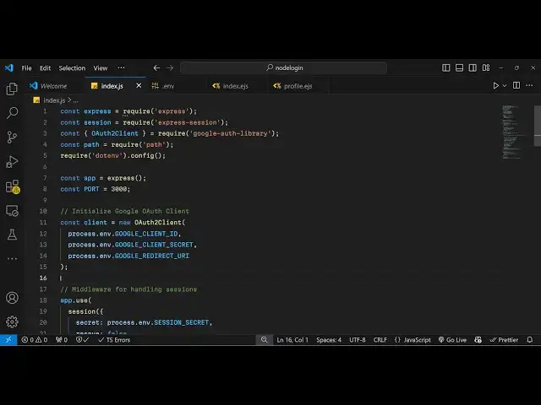Click the Middleware for handling sessions comment
The width and height of the screenshot is (541, 405).
click(x=128, y=289)
